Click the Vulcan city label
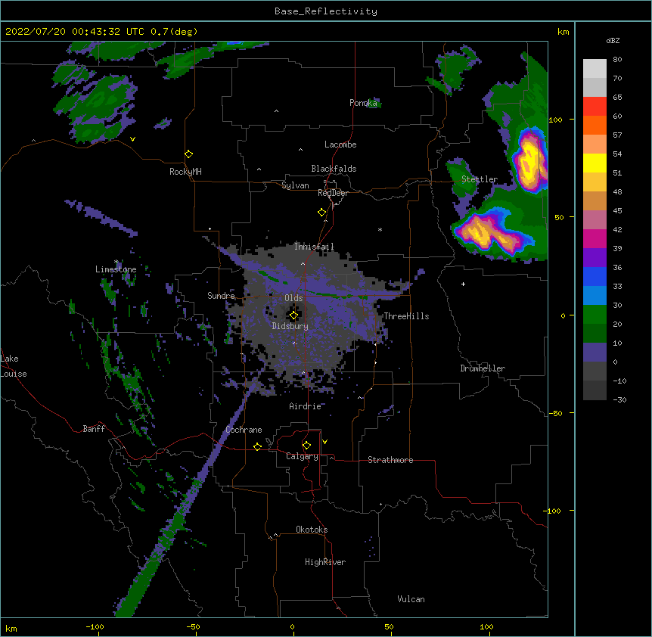Viewport: 652px width, 637px height. (x=411, y=599)
